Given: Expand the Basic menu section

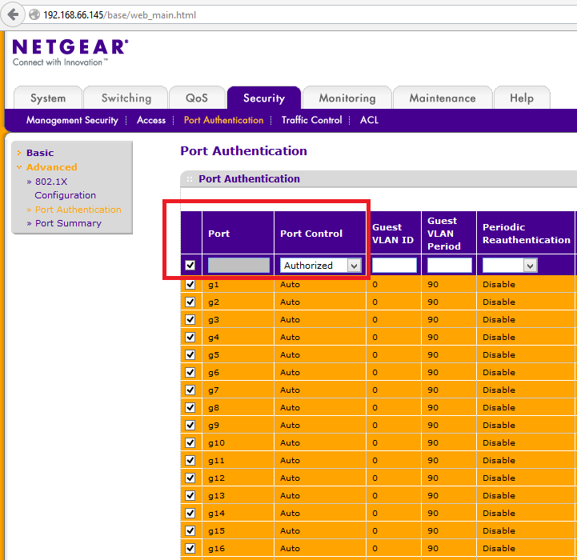Looking at the screenshot, I should tap(40, 153).
